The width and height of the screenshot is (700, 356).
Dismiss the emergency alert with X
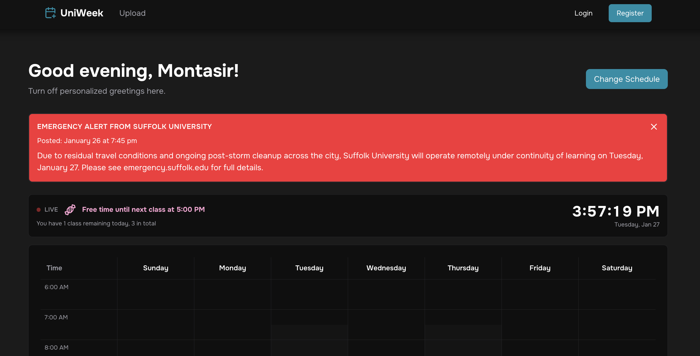pyautogui.click(x=654, y=127)
